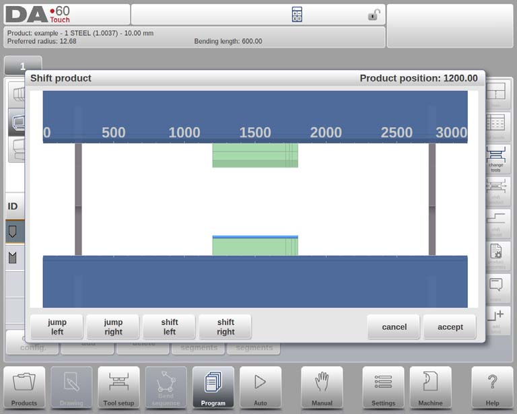
Task: Choose the middle 3D view icon
Action: click(16, 122)
